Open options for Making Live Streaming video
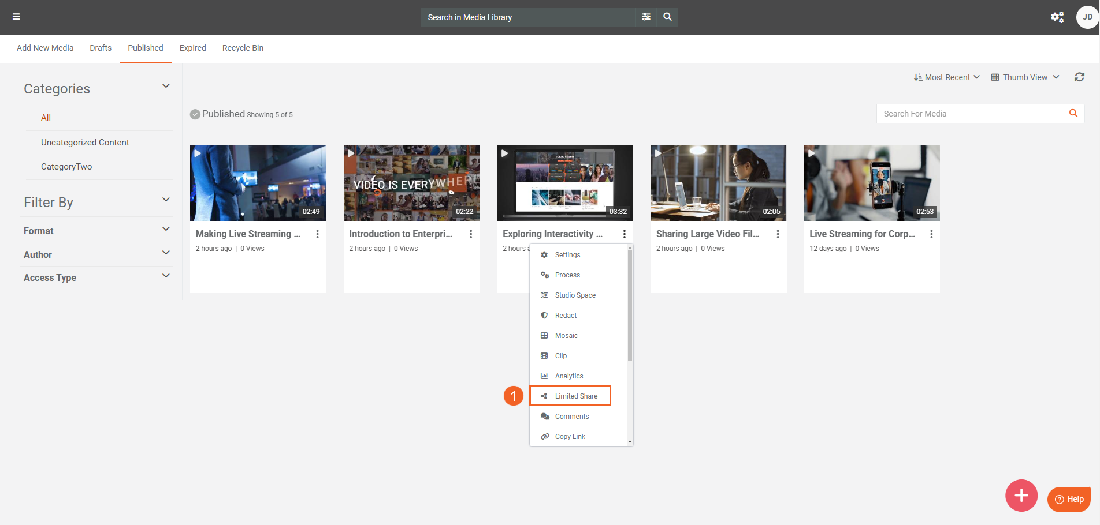Screen dimensions: 1100x525 click(x=317, y=234)
